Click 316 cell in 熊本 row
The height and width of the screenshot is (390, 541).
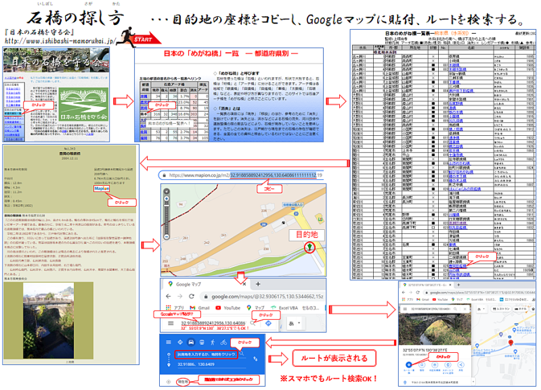[x=157, y=114]
